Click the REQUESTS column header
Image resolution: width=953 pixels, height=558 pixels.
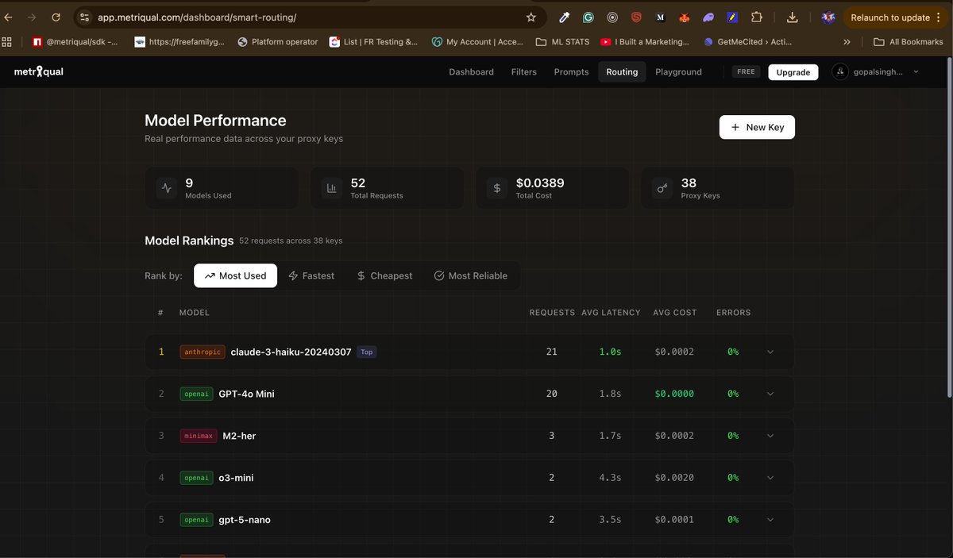pos(552,313)
